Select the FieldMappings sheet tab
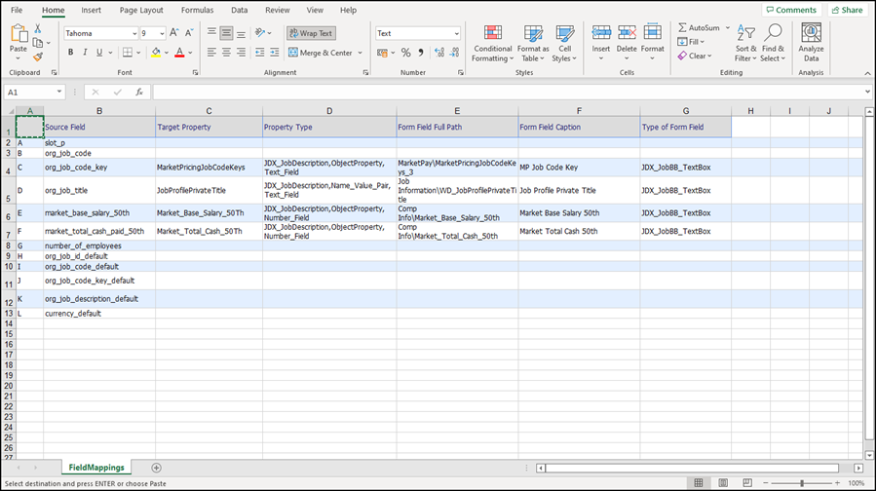This screenshot has width=877, height=491. [96, 468]
